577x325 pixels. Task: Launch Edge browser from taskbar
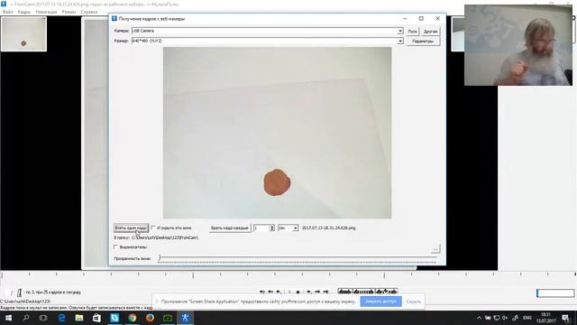coord(61,318)
